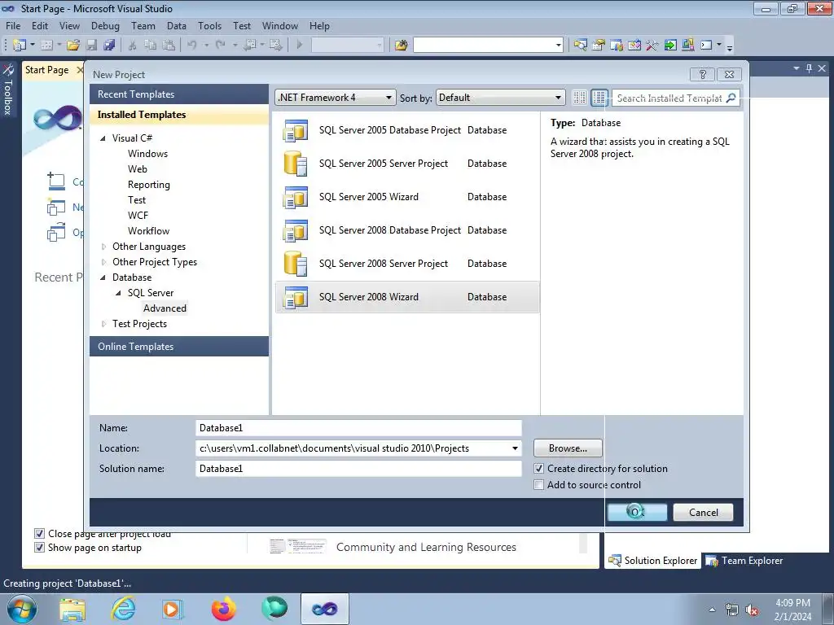Open the Toolbox side panel tab
Viewport: 834px width, 625px height.
click(x=8, y=90)
